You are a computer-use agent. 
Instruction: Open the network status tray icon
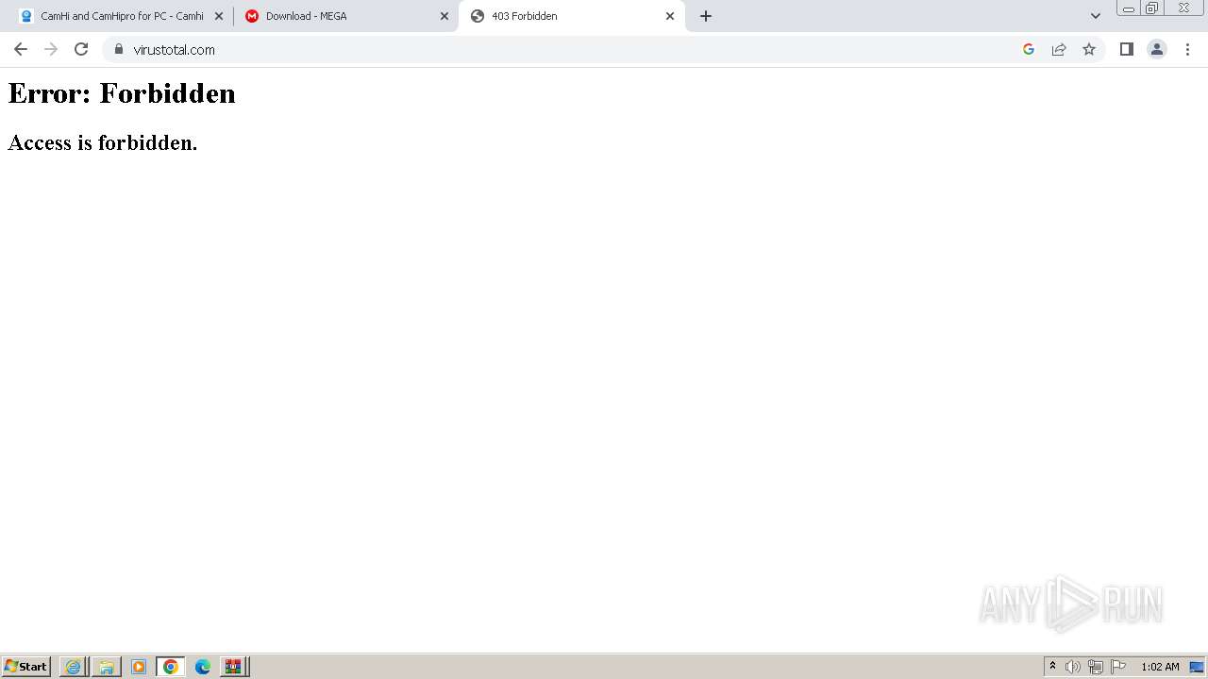pyautogui.click(x=1096, y=667)
